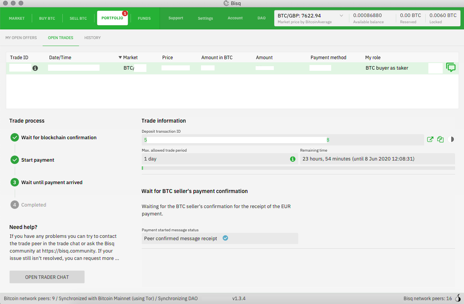Click the Available balance 0.00086880 value
464x304 pixels.
(367, 15)
